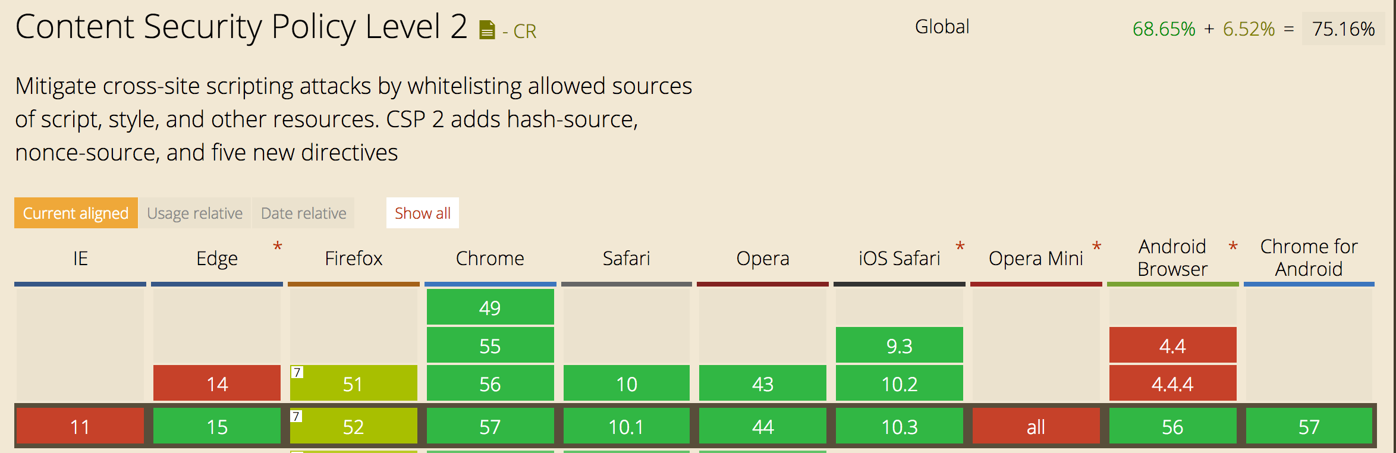The image size is (1396, 453).
Task: Click the Content Security Policy Level 2 title
Action: (x=241, y=27)
